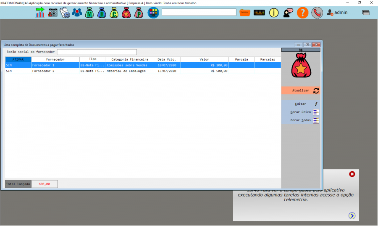Open the bar chart reports icon
Image resolution: width=378 pixels, height=226 pixels.
pos(40,13)
